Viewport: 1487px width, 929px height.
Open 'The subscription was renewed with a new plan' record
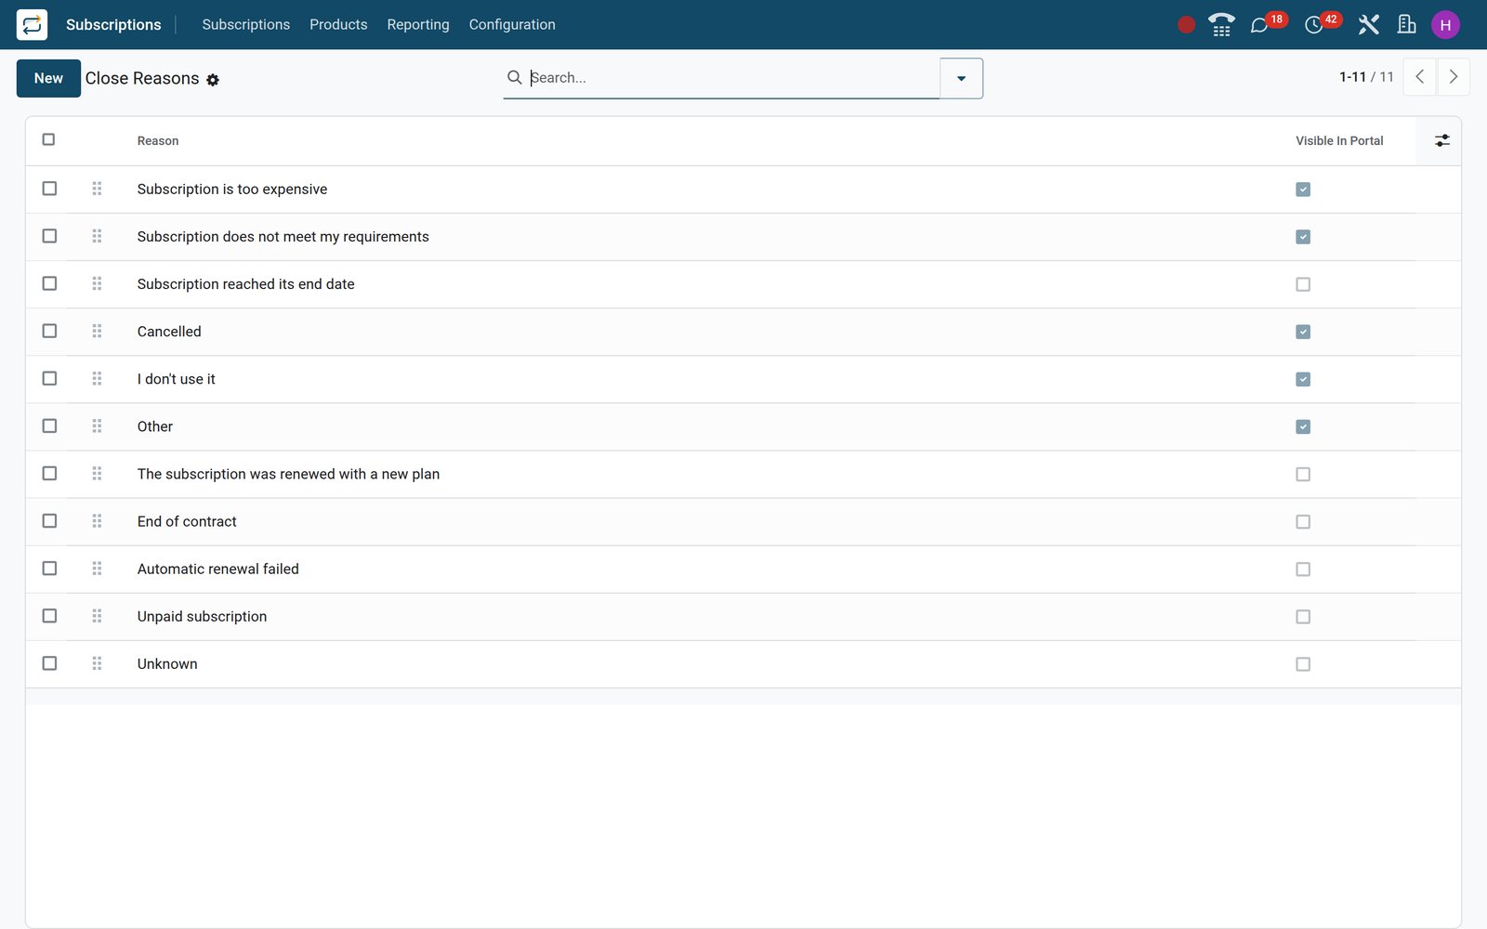[x=288, y=474]
